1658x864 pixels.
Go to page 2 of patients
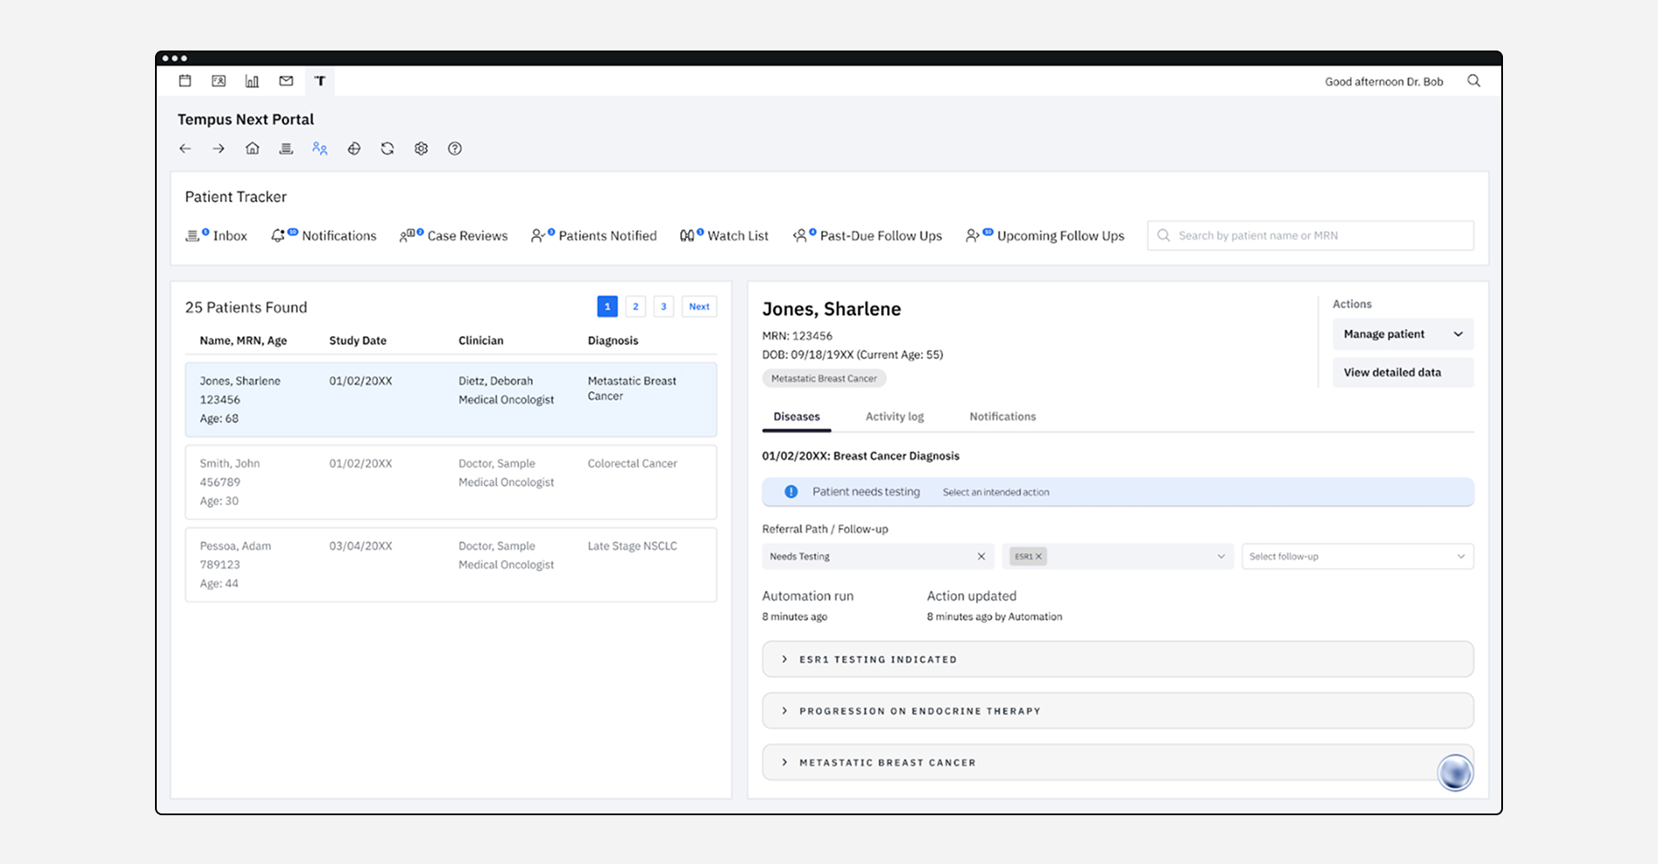click(x=636, y=307)
